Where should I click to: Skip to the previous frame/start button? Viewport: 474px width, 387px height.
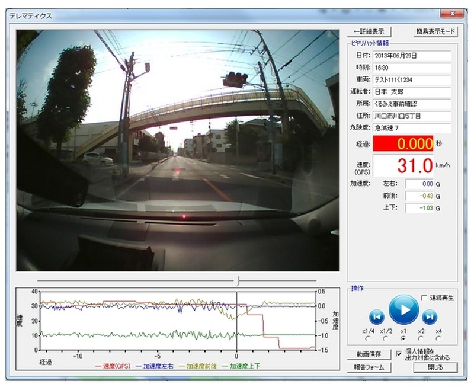[377, 316]
